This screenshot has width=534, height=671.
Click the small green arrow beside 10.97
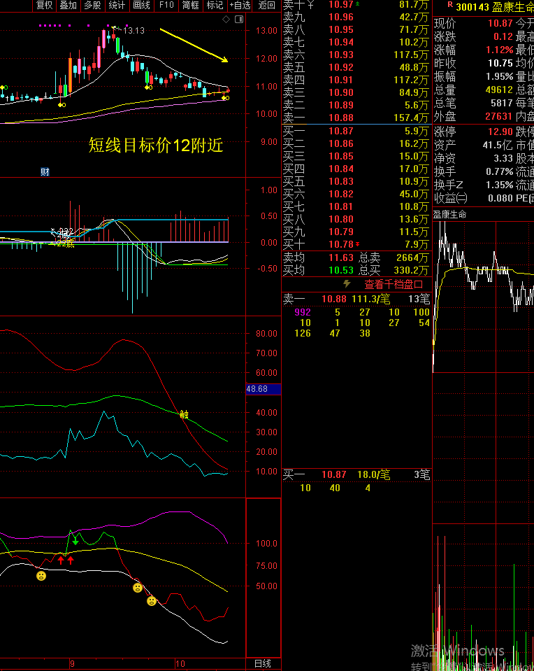pyautogui.click(x=359, y=4)
